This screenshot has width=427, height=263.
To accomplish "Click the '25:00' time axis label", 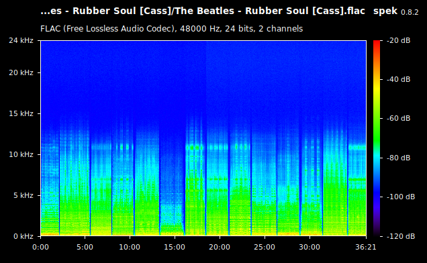I will tap(265, 247).
